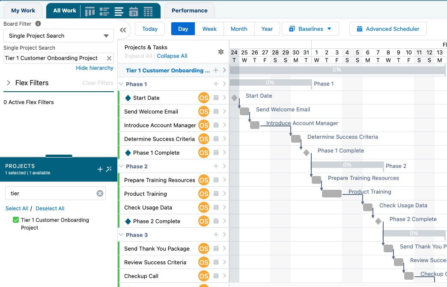This screenshot has height=287, width=447.
Task: Open details chevron for Send Thank You Package
Action: pyautogui.click(x=224, y=248)
